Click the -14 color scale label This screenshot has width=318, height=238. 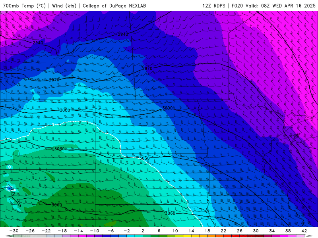click(78, 231)
